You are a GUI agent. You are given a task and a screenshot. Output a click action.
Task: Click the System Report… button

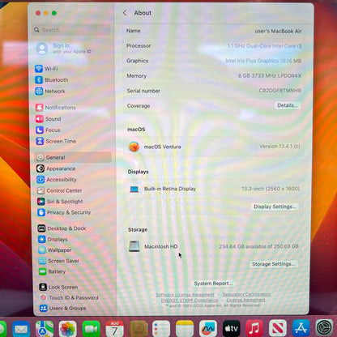[213, 284]
